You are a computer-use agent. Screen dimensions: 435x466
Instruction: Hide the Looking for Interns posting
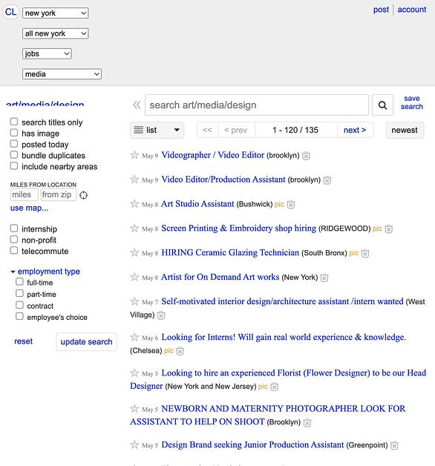point(180,351)
